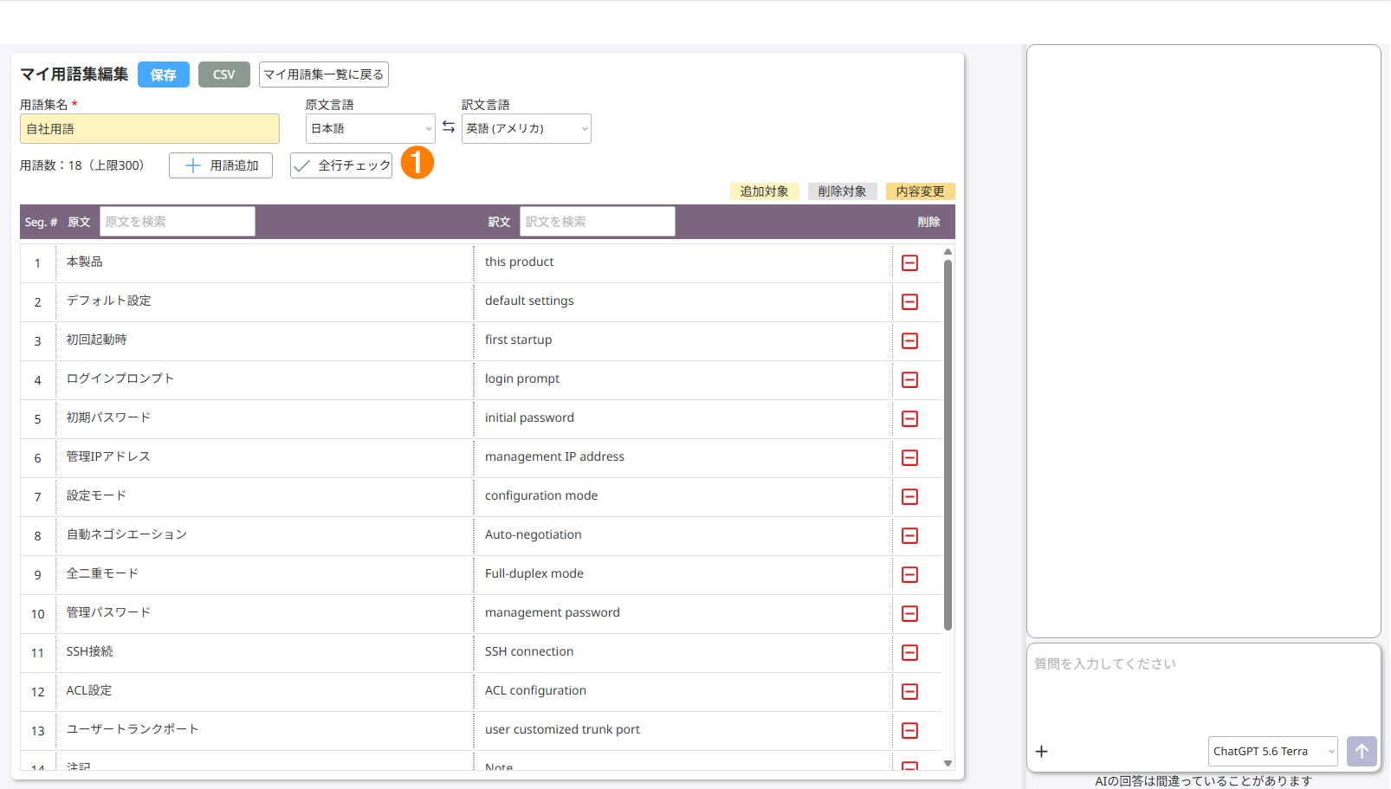Click the 保存 save button
Screen dimensions: 1391x789
pos(164,74)
